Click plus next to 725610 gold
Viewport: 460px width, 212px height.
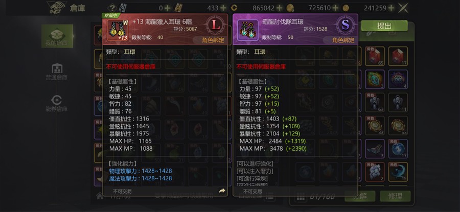tap(335, 8)
